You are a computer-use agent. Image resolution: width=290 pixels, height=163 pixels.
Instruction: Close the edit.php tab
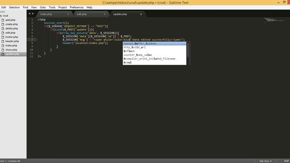(x=105, y=14)
